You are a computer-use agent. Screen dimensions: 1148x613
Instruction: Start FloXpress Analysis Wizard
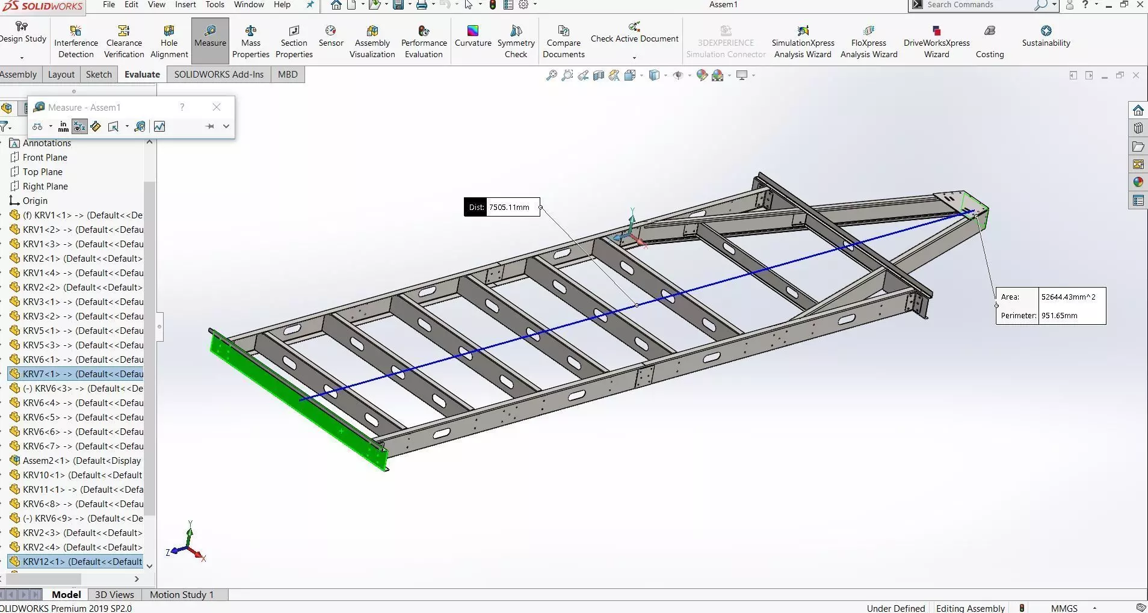tap(869, 42)
